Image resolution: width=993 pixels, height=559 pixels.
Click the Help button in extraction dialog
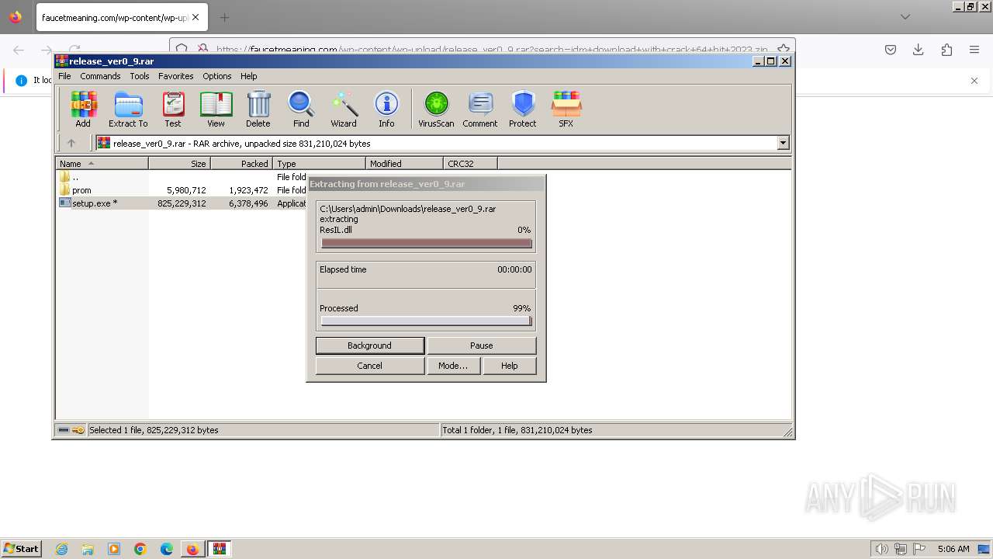[x=510, y=366]
